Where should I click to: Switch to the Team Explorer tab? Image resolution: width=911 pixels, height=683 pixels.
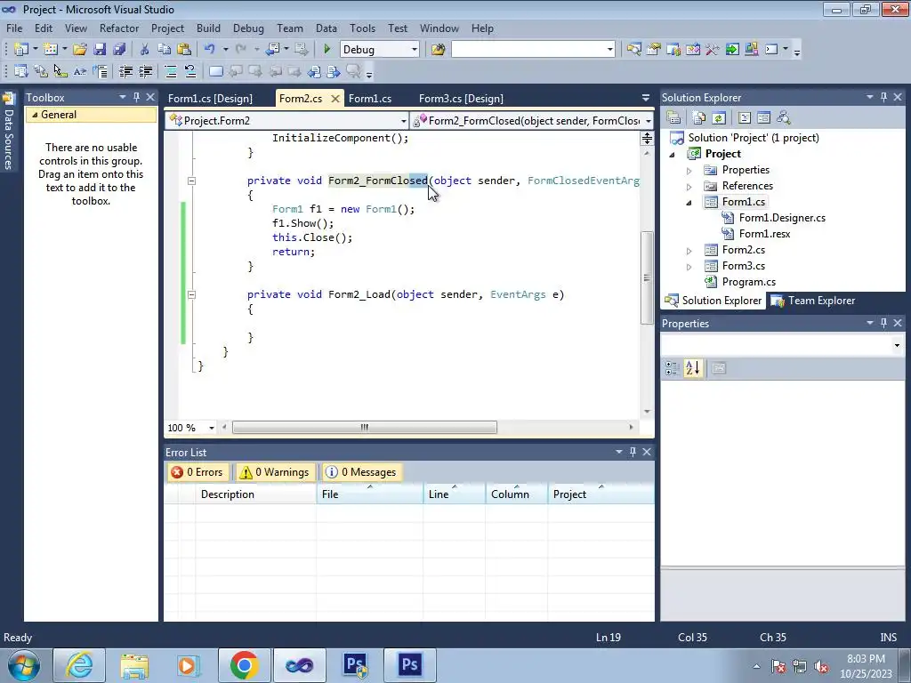pyautogui.click(x=813, y=301)
